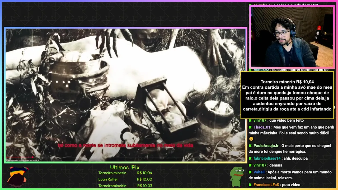Click message text 'ahh, desculpa'

[295, 158]
